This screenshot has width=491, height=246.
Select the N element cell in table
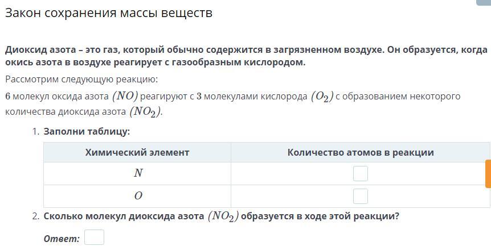tap(137, 173)
